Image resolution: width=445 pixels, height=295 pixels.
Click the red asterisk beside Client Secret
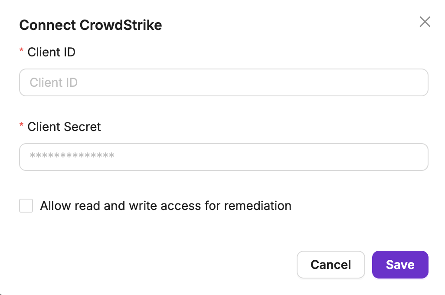[22, 126]
